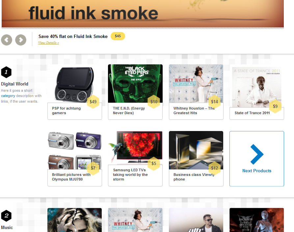Open the category link in description
Screen dimensions: 294x232
click(8, 96)
